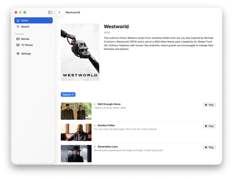
Task: Open the Generation Loss episode thumbnail
Action: tap(76, 153)
